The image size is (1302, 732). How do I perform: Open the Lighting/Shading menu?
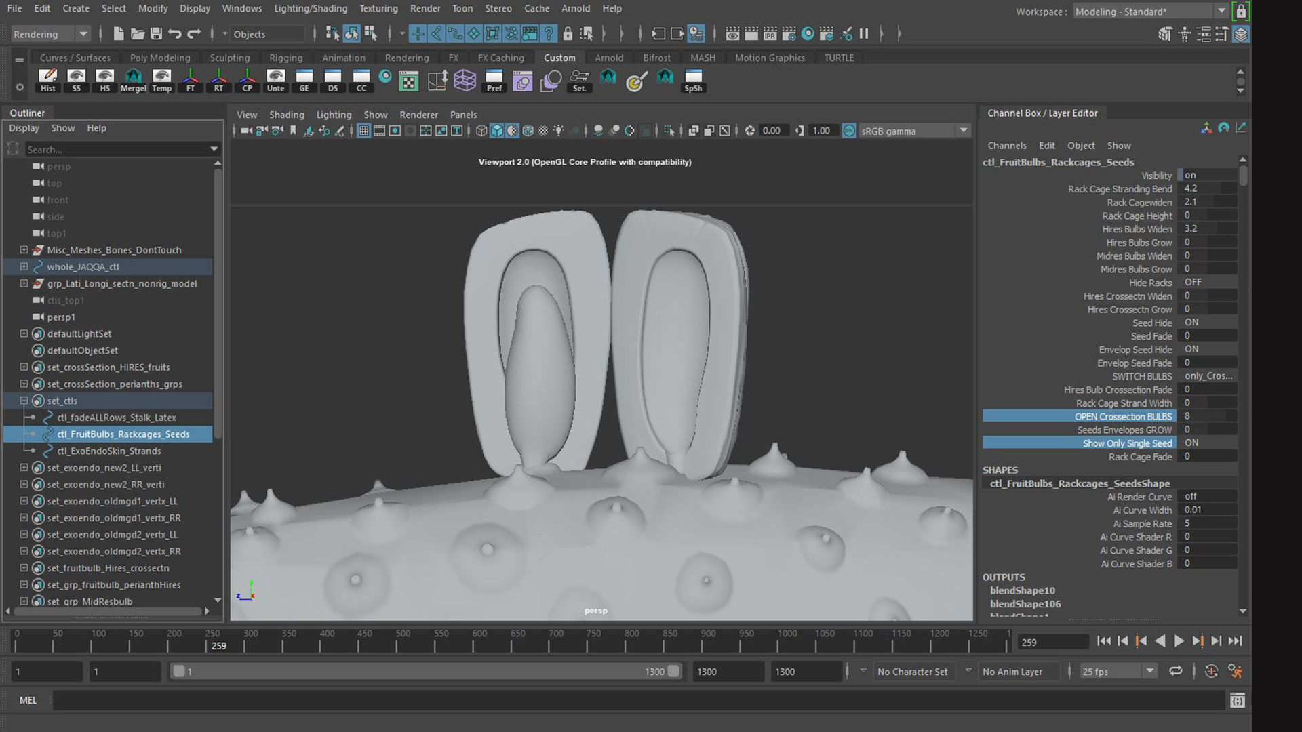coord(311,8)
